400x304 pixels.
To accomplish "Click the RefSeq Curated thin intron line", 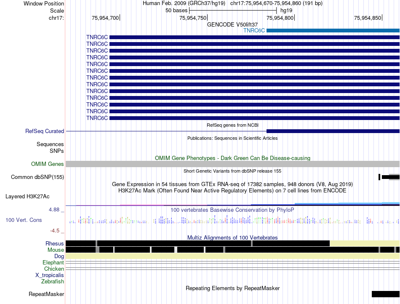I will coord(166,131).
